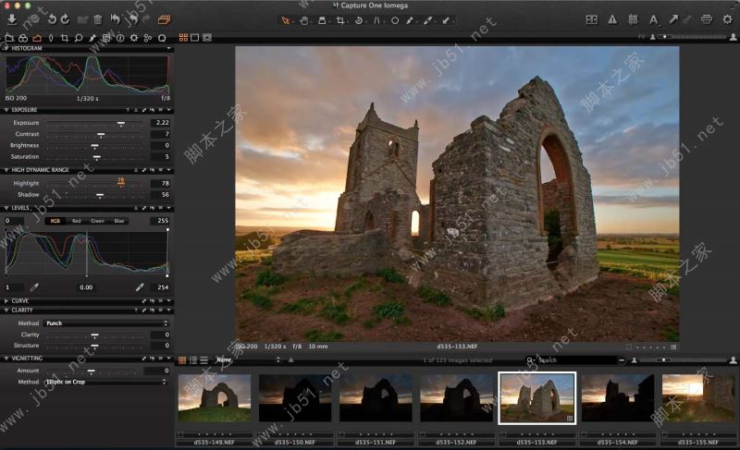Image resolution: width=740 pixels, height=450 pixels.
Task: Switch browser to thumbnail grid view
Action: click(182, 360)
